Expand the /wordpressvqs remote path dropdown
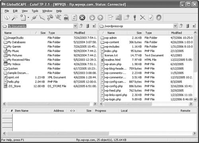The image size is (199, 143). [x=175, y=26]
